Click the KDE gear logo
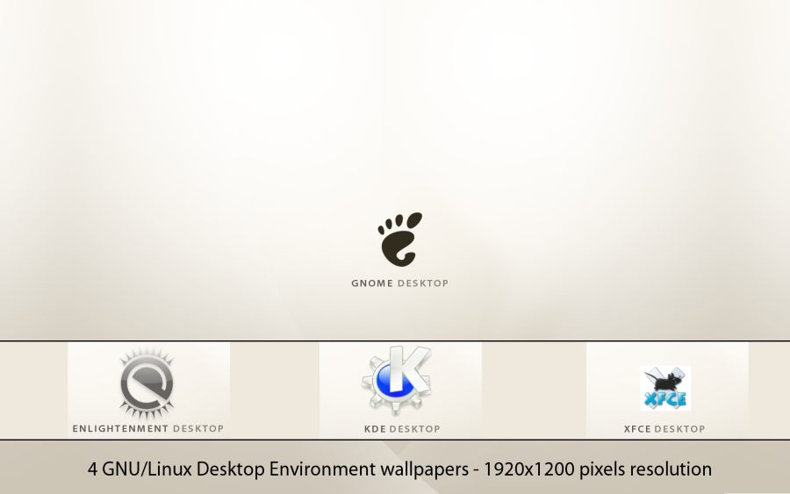Viewport: 790px width, 494px height. click(x=398, y=379)
